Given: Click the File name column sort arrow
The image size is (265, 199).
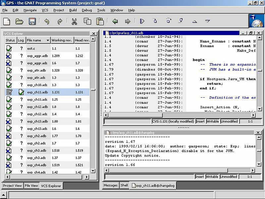Looking at the screenshot, I should click(x=48, y=40).
